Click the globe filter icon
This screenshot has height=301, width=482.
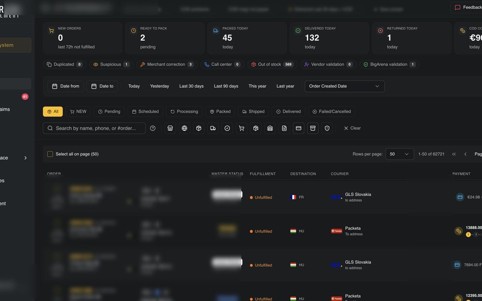[x=185, y=129]
